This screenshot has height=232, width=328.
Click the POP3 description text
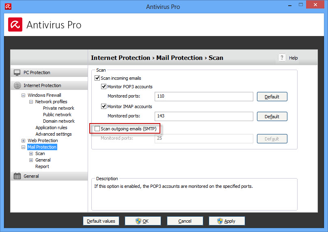click(x=173, y=186)
